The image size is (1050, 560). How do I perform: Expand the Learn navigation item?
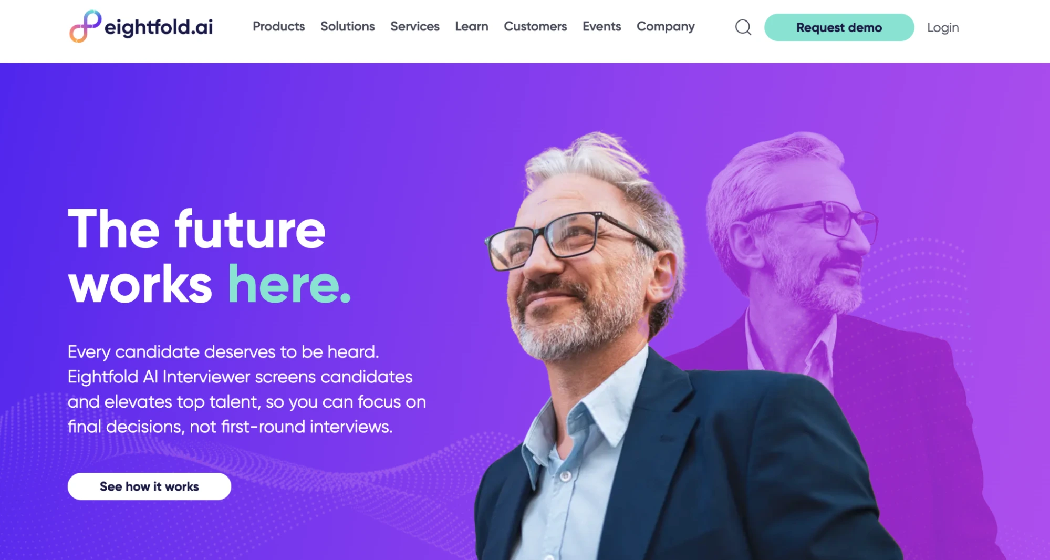coord(471,26)
